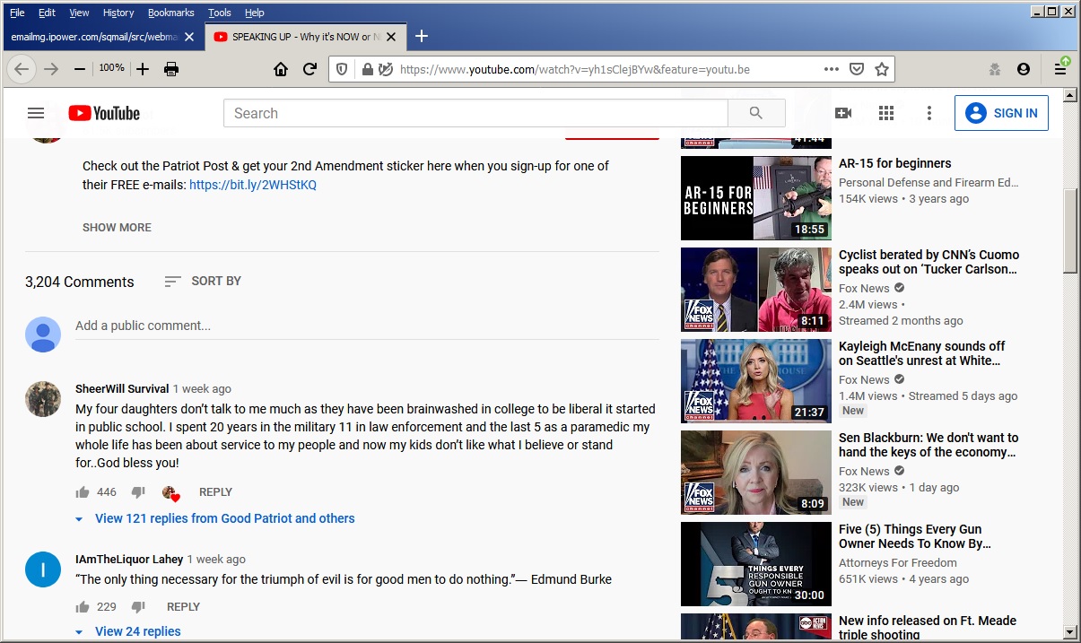Viewport: 1081px width, 643px height.
Task: Open the History menu
Action: pos(118,13)
